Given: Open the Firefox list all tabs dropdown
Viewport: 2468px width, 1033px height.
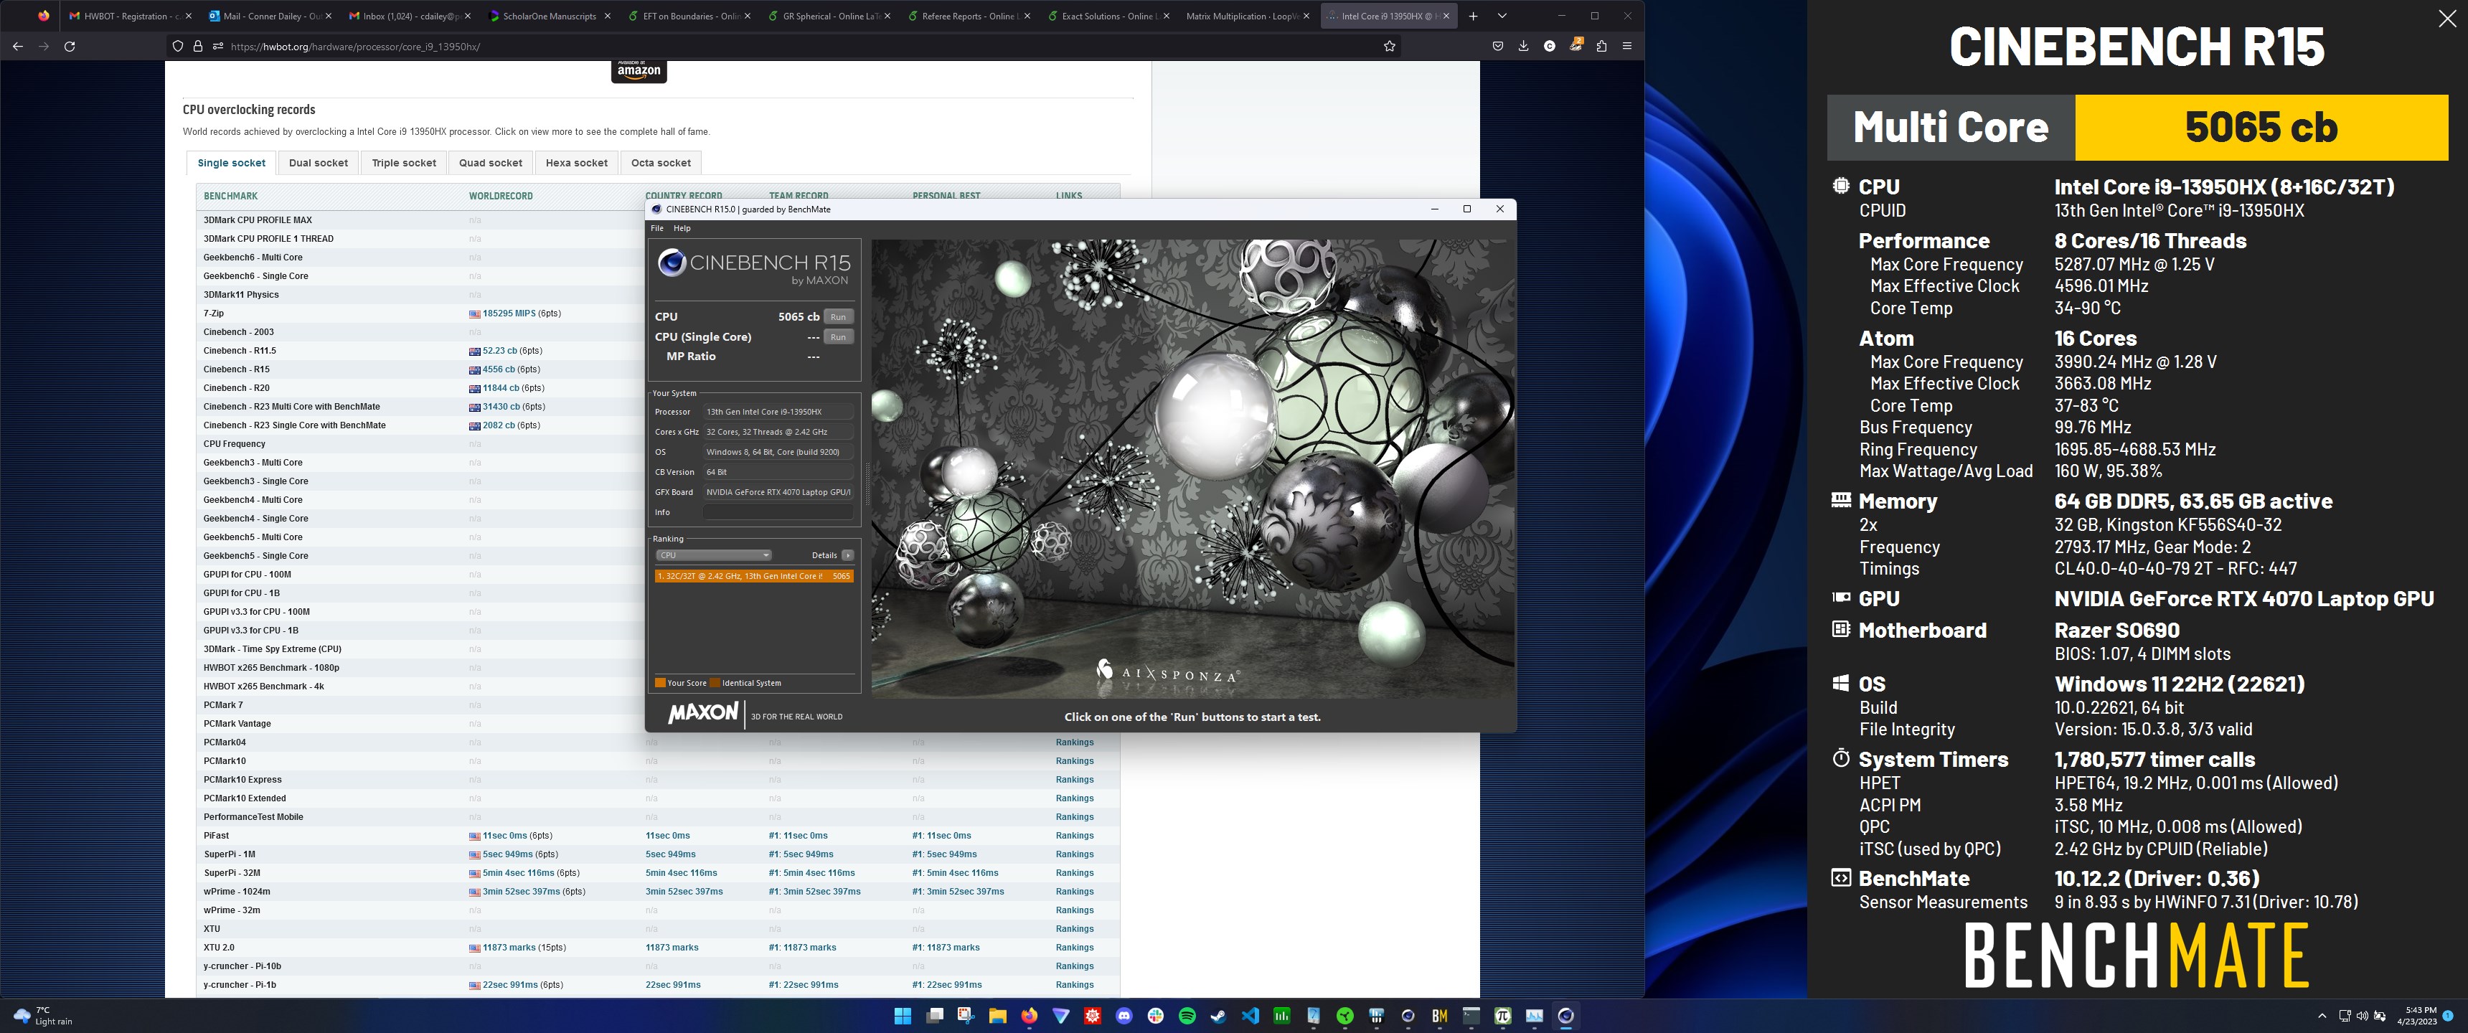Looking at the screenshot, I should (1502, 15).
